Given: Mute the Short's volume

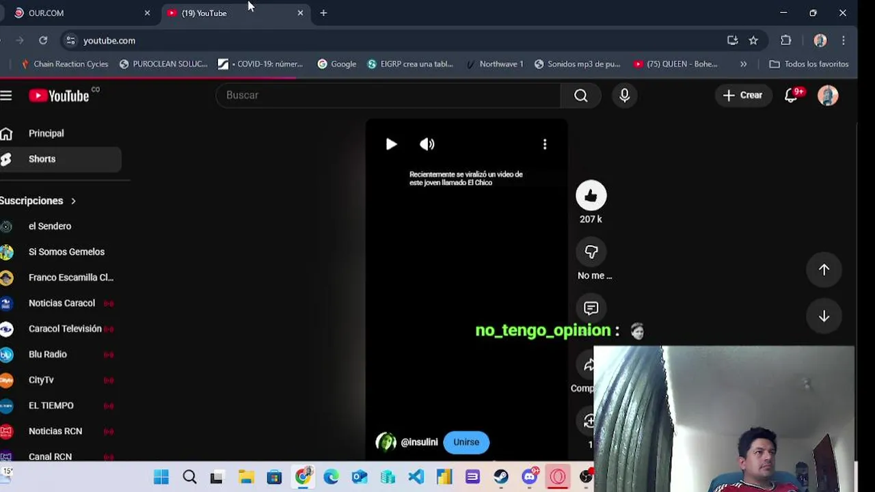Looking at the screenshot, I should point(427,144).
